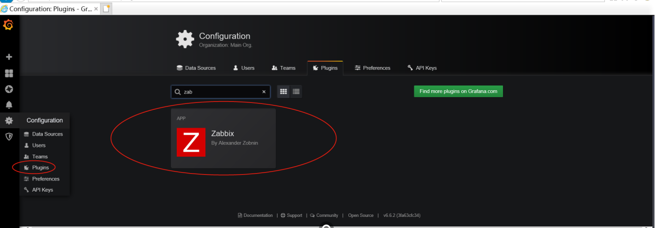Select Data Sources in Configuration flyout menu
Screen dimensions: 655x228
[x=44, y=134]
